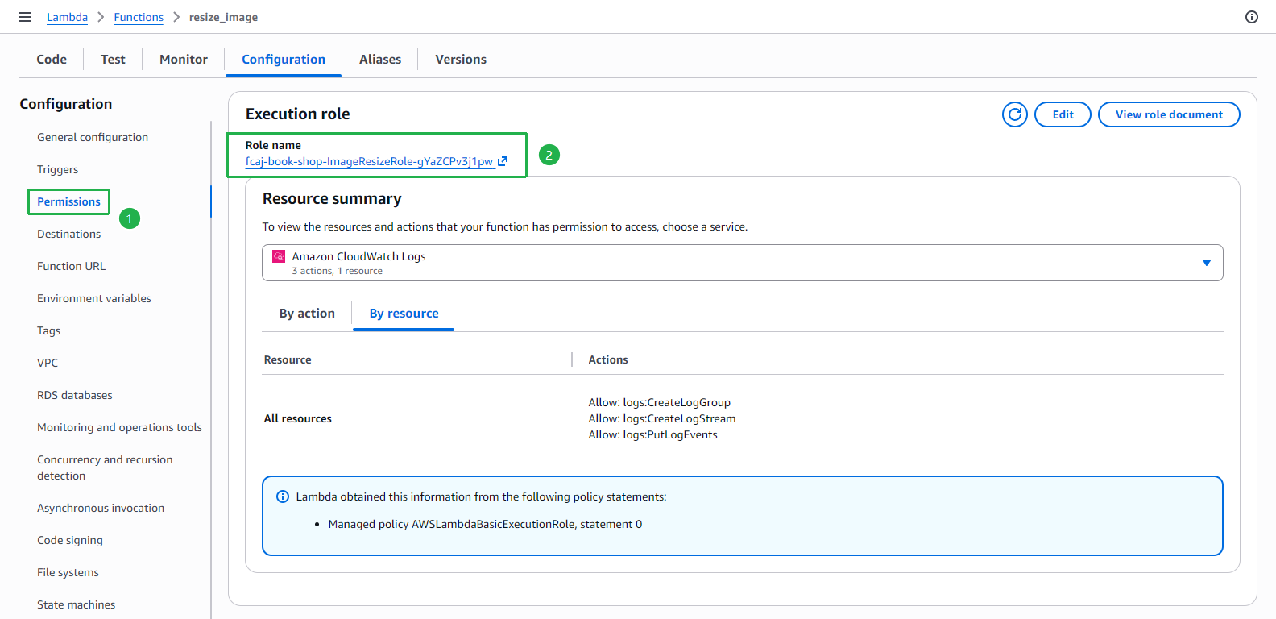Viewport: 1276px width, 619px height.
Task: Click the info icon at top right
Action: click(x=1252, y=17)
